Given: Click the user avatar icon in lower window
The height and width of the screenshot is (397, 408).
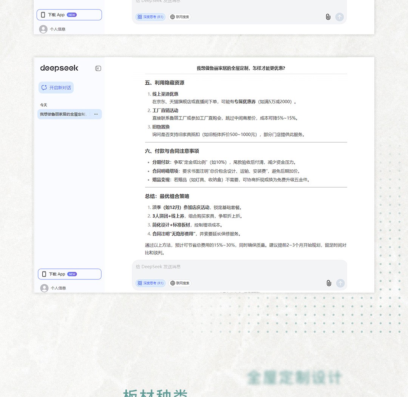Looking at the screenshot, I should (44, 288).
